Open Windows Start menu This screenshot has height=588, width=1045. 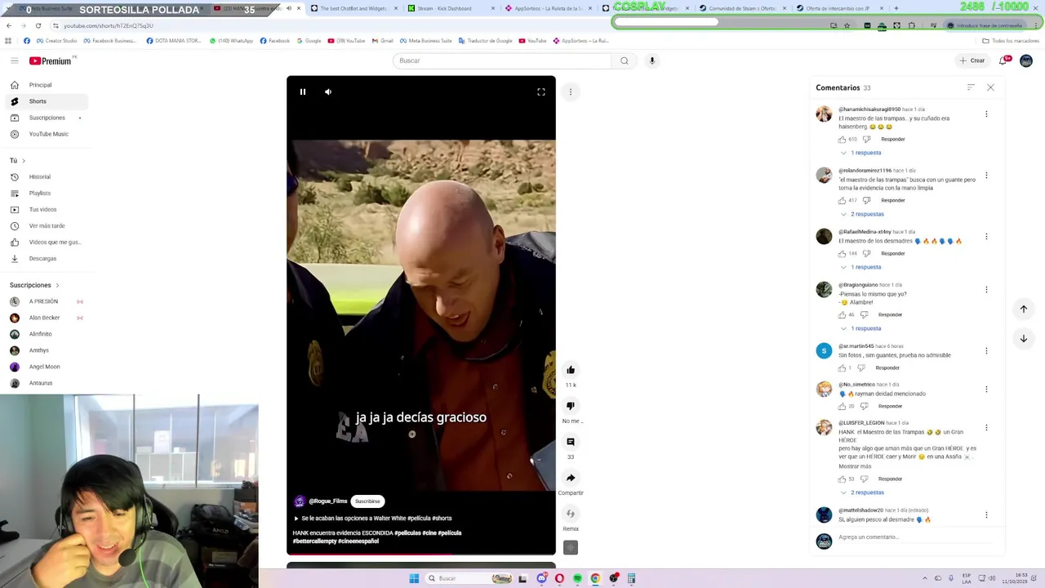(414, 578)
